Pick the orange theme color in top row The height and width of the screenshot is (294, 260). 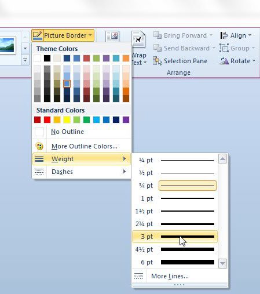(126, 58)
